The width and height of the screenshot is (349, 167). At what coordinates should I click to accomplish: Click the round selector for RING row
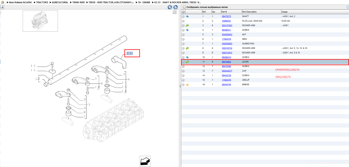coord(183,39)
